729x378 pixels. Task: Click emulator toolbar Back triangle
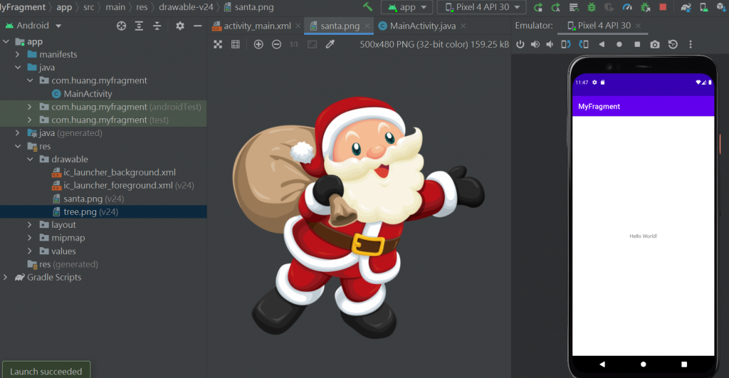602,44
